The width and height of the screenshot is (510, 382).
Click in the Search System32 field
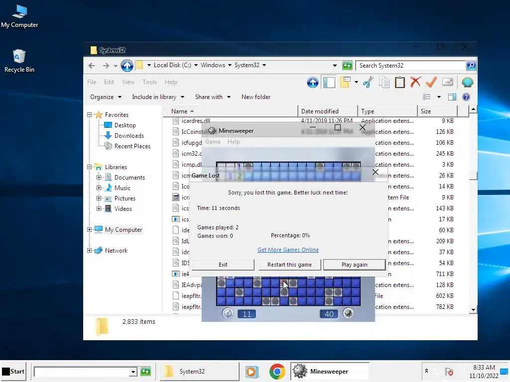tap(411, 66)
